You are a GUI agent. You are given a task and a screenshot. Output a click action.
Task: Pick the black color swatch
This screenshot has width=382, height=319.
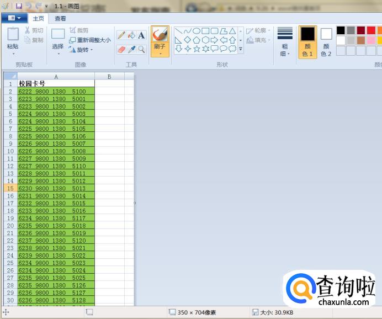coord(341,30)
